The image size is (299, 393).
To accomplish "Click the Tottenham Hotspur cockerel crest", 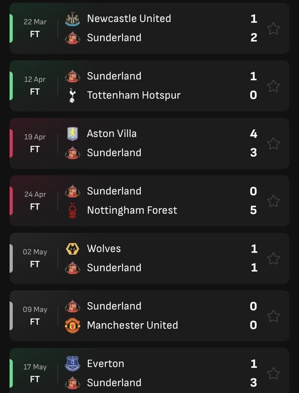I will pos(72,95).
